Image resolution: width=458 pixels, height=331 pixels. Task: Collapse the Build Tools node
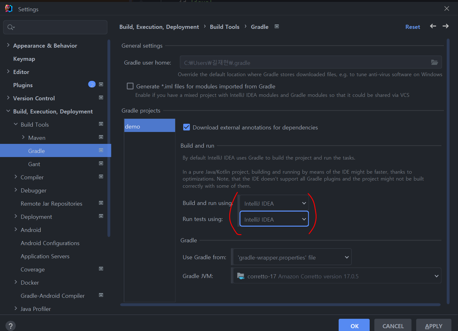point(16,124)
